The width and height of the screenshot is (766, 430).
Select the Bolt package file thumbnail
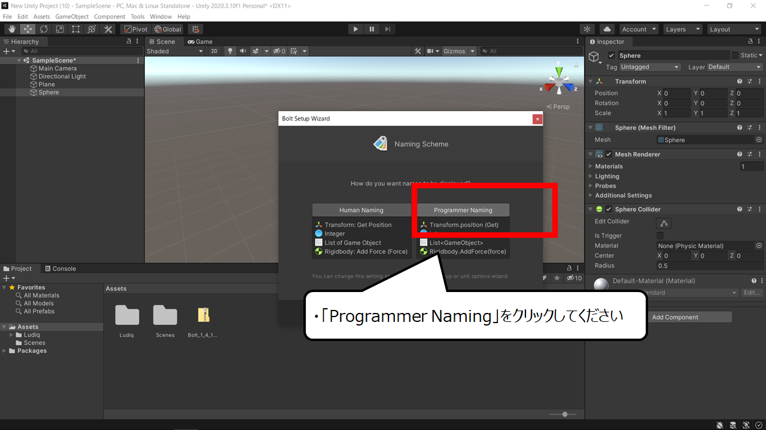203,315
